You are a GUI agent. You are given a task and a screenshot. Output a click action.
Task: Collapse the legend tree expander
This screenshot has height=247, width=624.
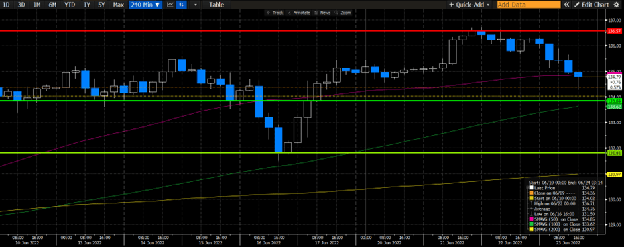point(528,188)
